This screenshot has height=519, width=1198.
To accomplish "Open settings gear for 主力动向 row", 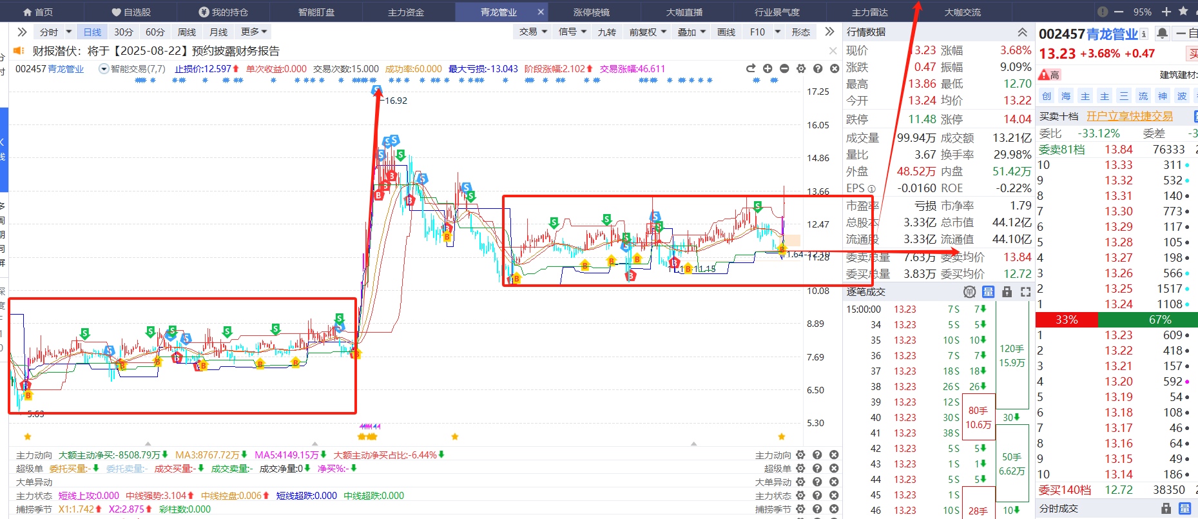I will (800, 455).
